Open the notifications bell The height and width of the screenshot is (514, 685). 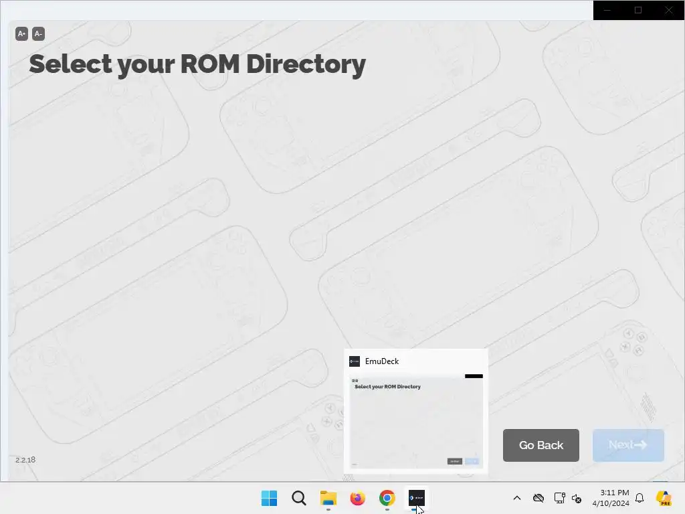pos(640,498)
